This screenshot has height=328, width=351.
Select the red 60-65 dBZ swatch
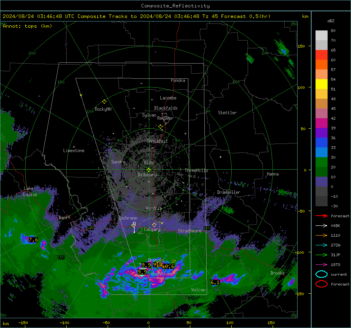(321, 55)
